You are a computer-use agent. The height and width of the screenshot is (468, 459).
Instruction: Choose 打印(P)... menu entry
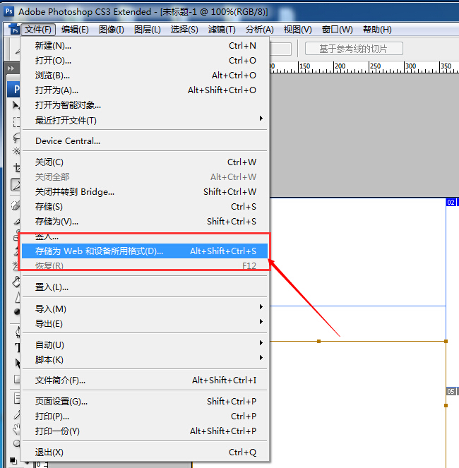pos(145,416)
